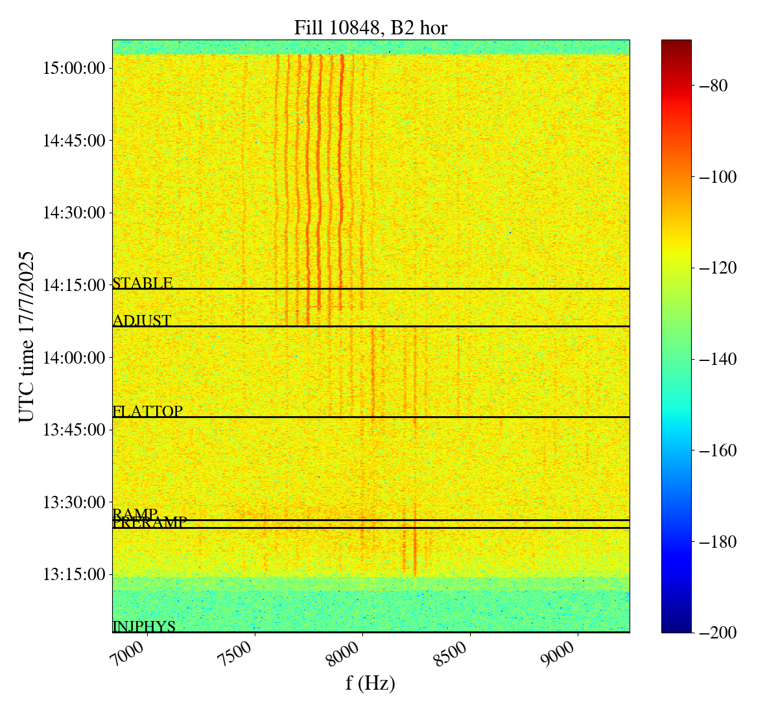
Task: Click the "UTC time 17/7/2025" y-axis label
Action: 27,336
